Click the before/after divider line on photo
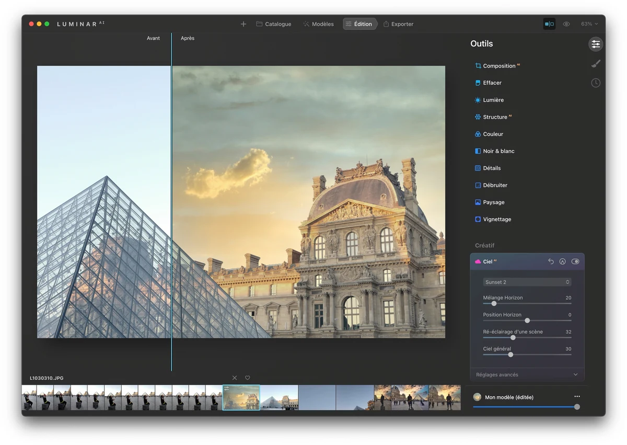 tap(171, 202)
